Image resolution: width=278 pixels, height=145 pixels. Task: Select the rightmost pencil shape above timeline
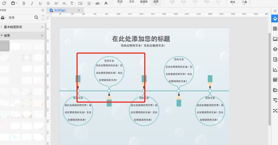pyautogui.click(x=210, y=82)
